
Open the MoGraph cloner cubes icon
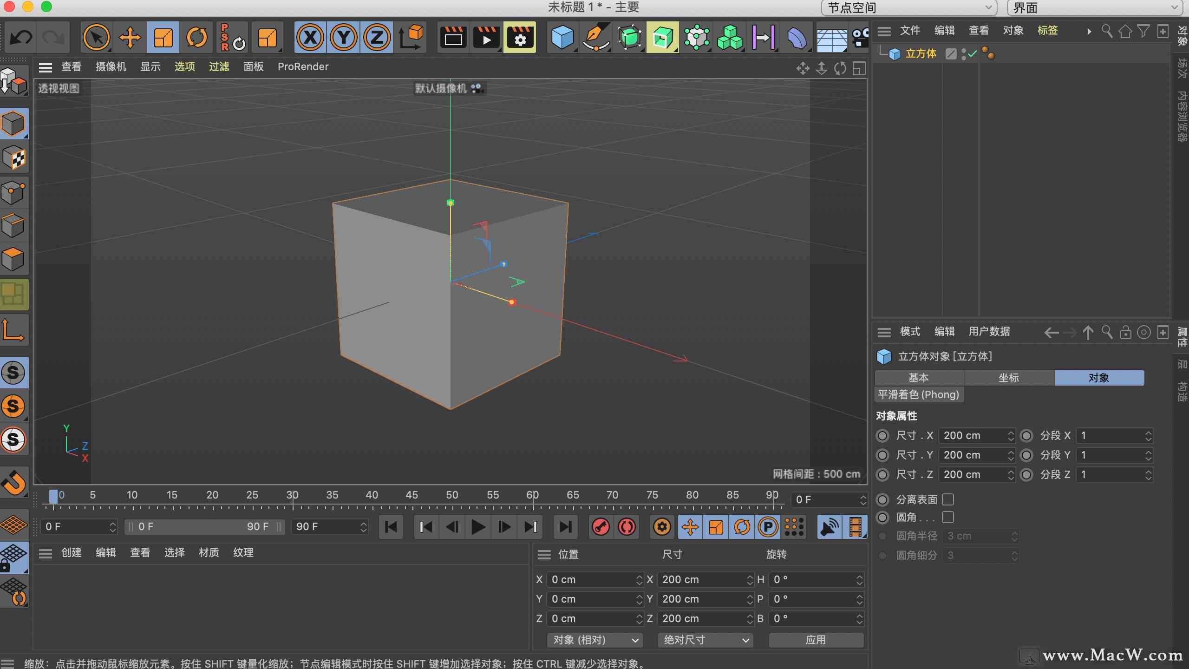[730, 37]
